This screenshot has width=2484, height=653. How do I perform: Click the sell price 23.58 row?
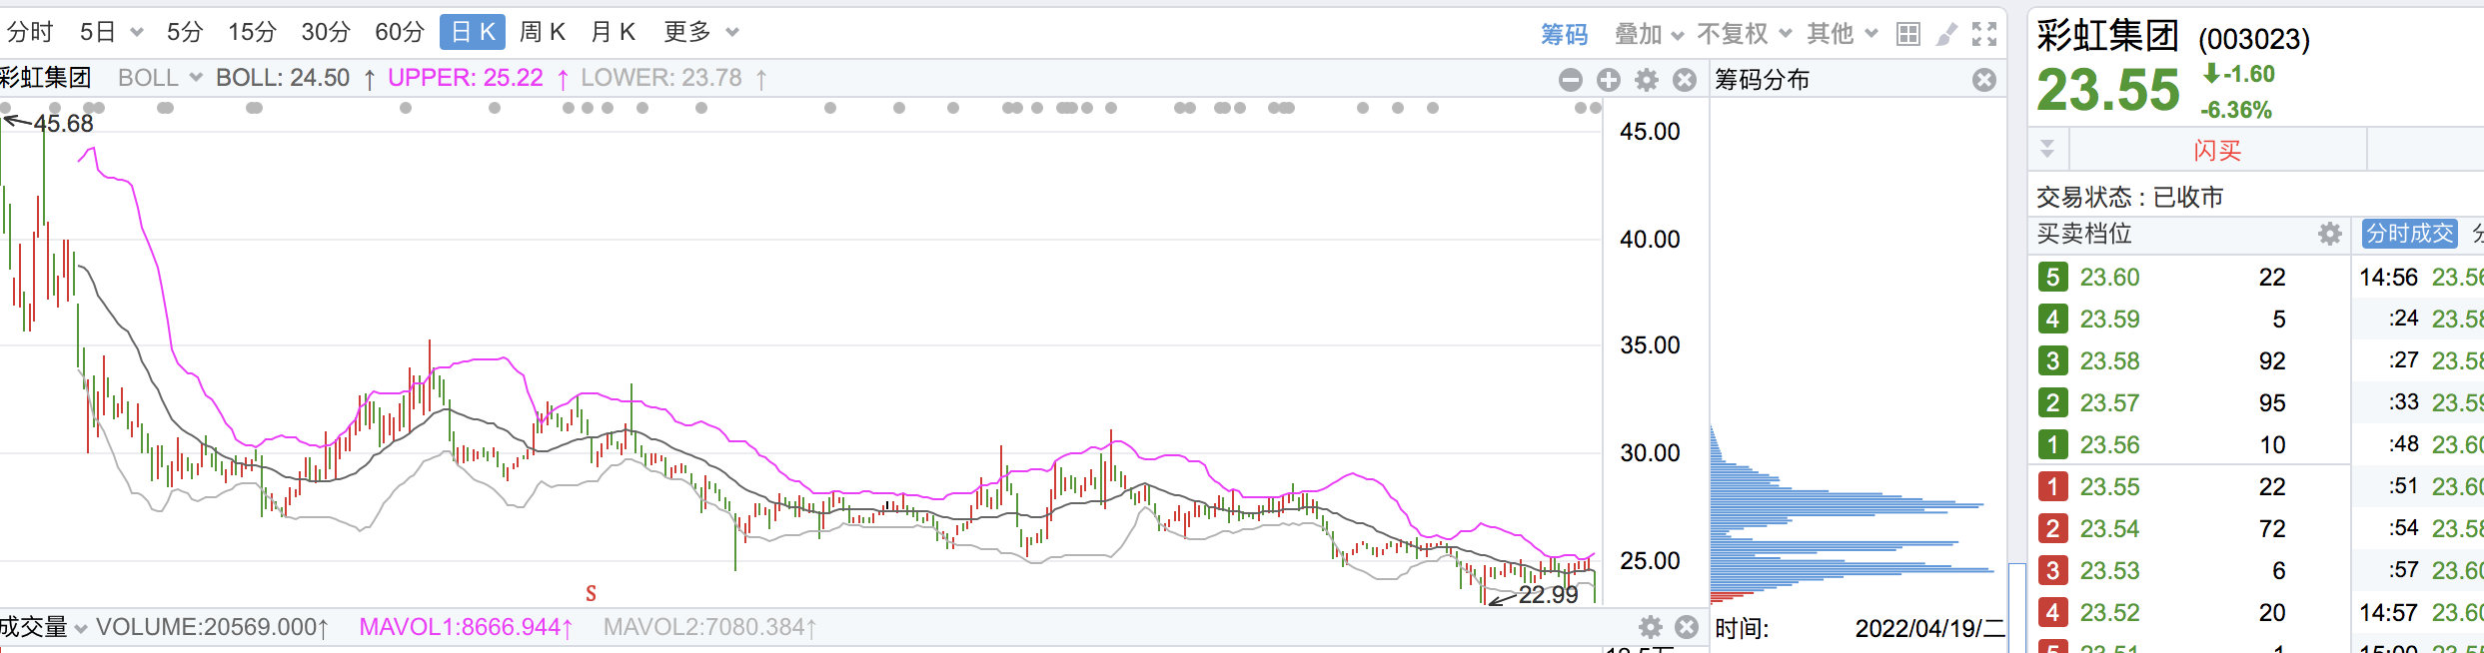click(2190, 360)
